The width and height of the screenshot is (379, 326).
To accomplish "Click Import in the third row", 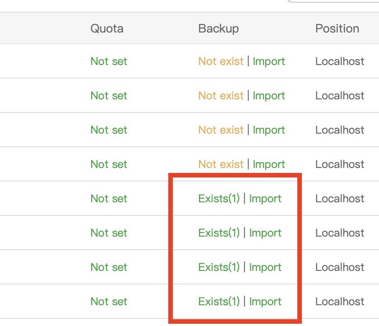I will coord(269,130).
